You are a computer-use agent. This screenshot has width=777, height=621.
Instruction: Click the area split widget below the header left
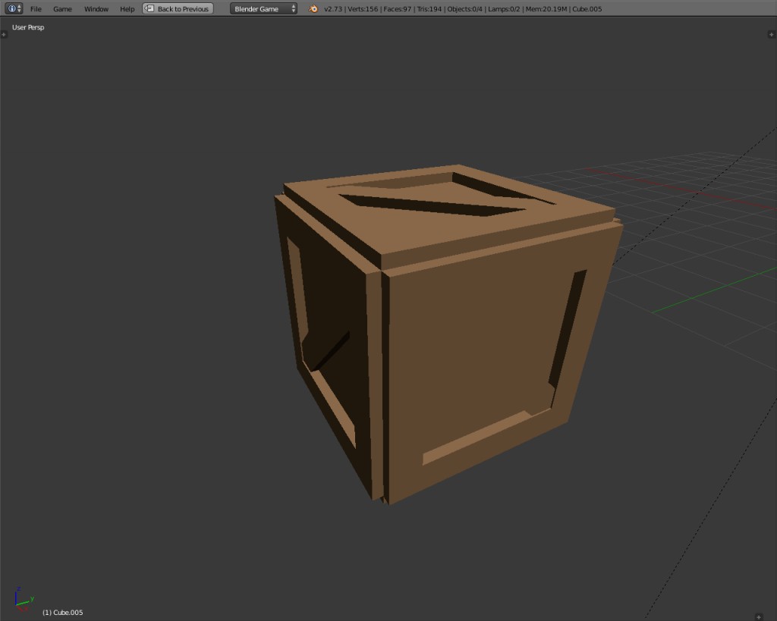pos(4,33)
